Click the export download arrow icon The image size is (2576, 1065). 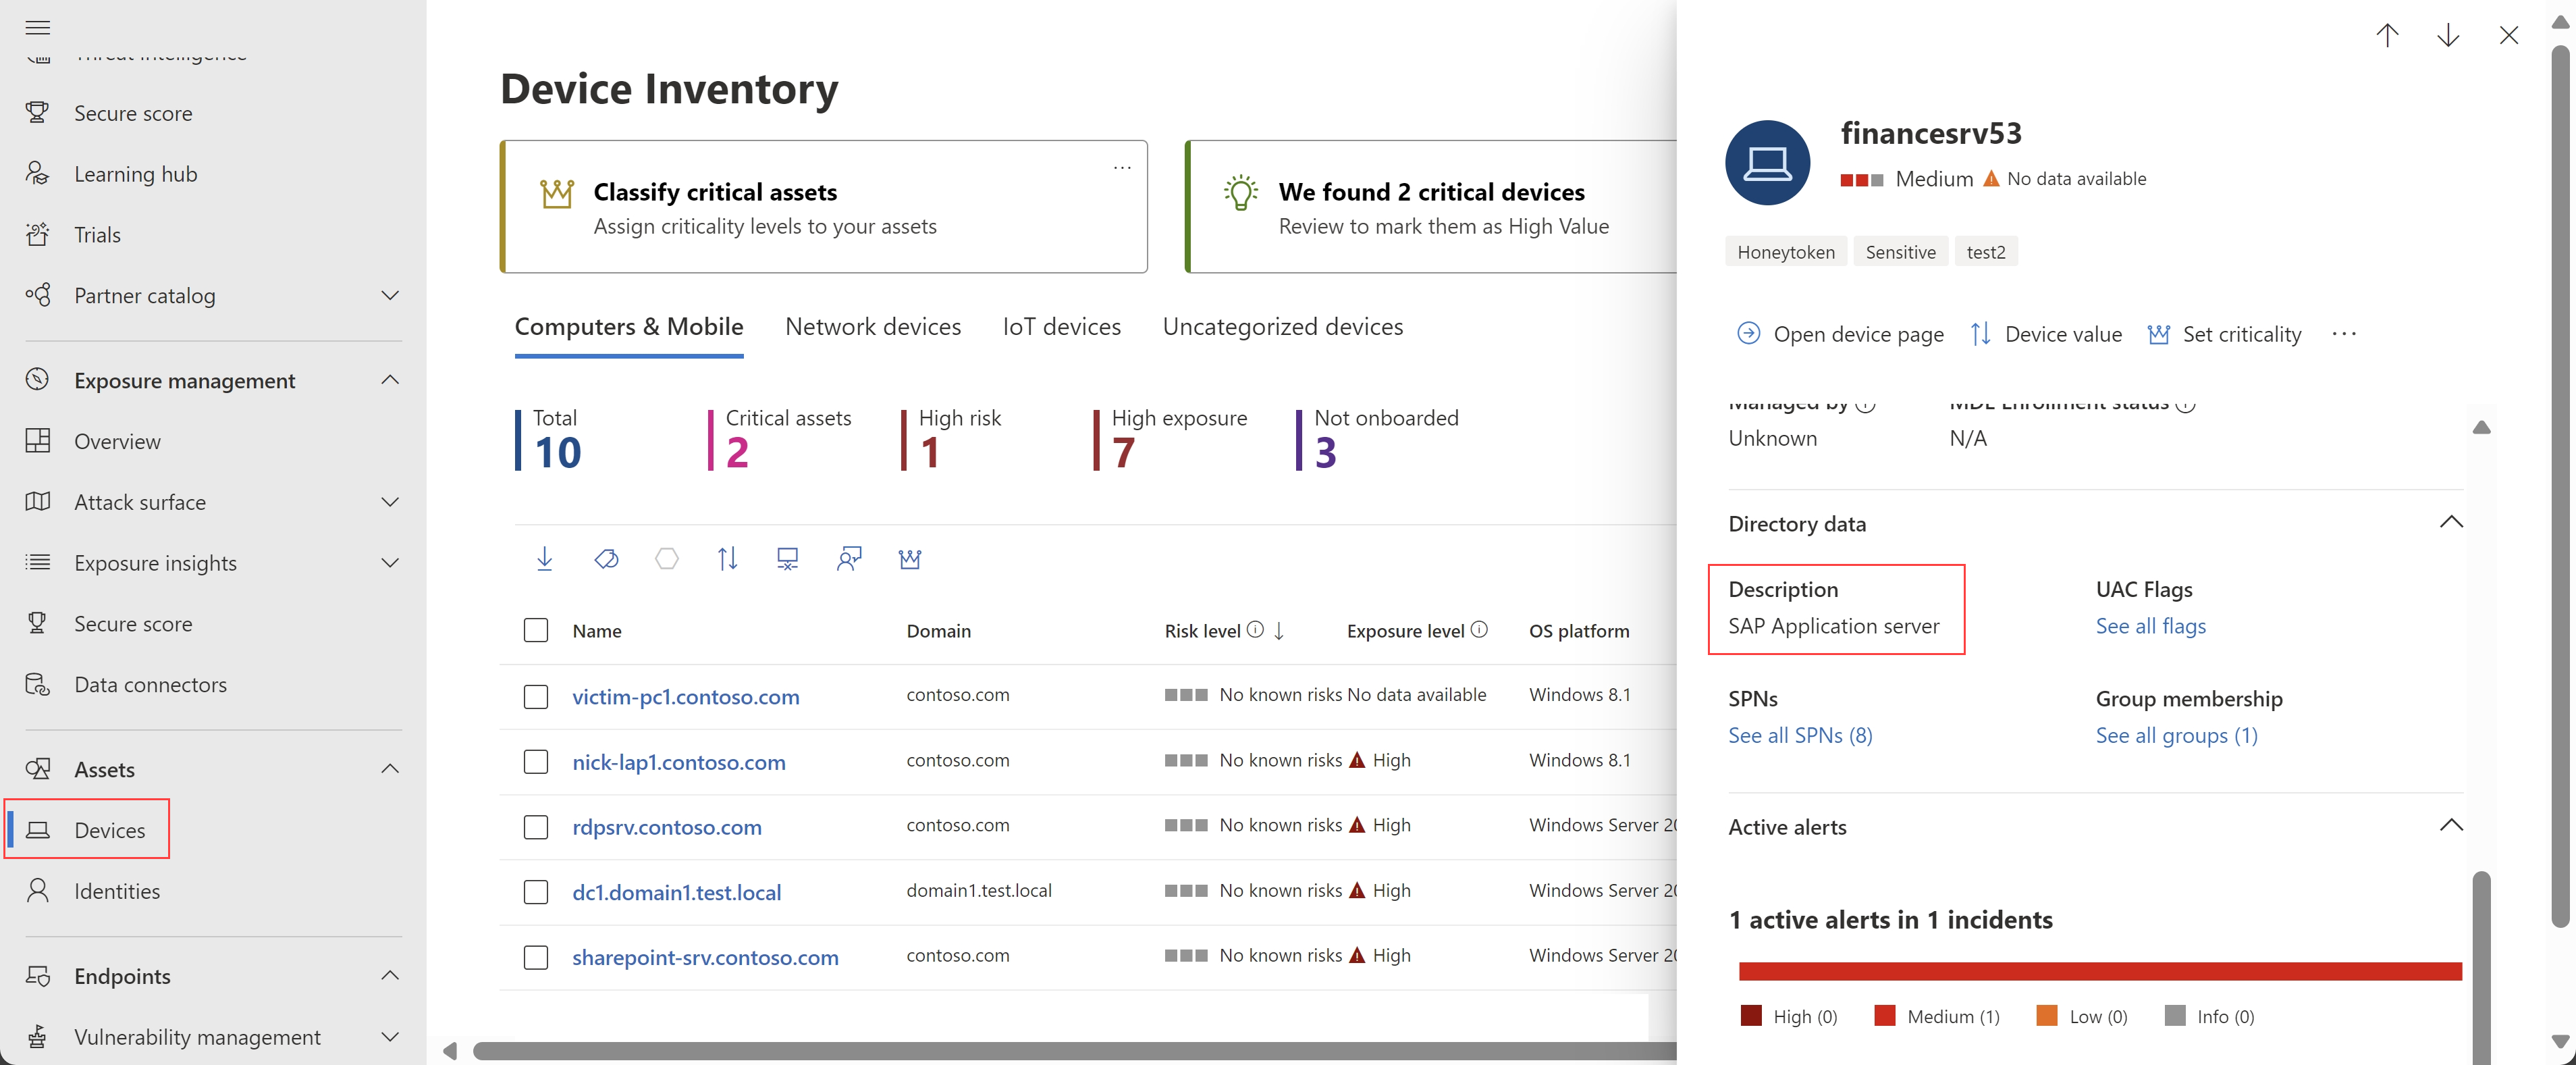(x=544, y=558)
